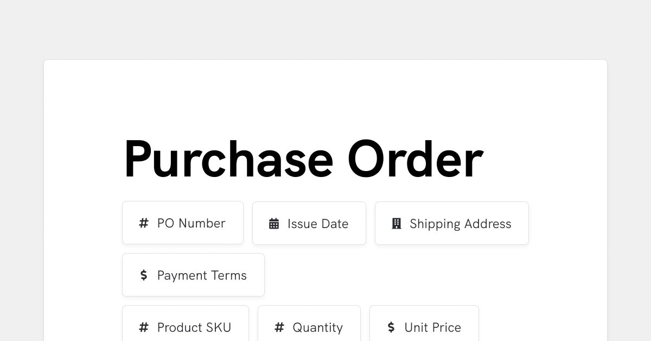Click the hash icon beside Product SKU
651x341 pixels.
144,327
